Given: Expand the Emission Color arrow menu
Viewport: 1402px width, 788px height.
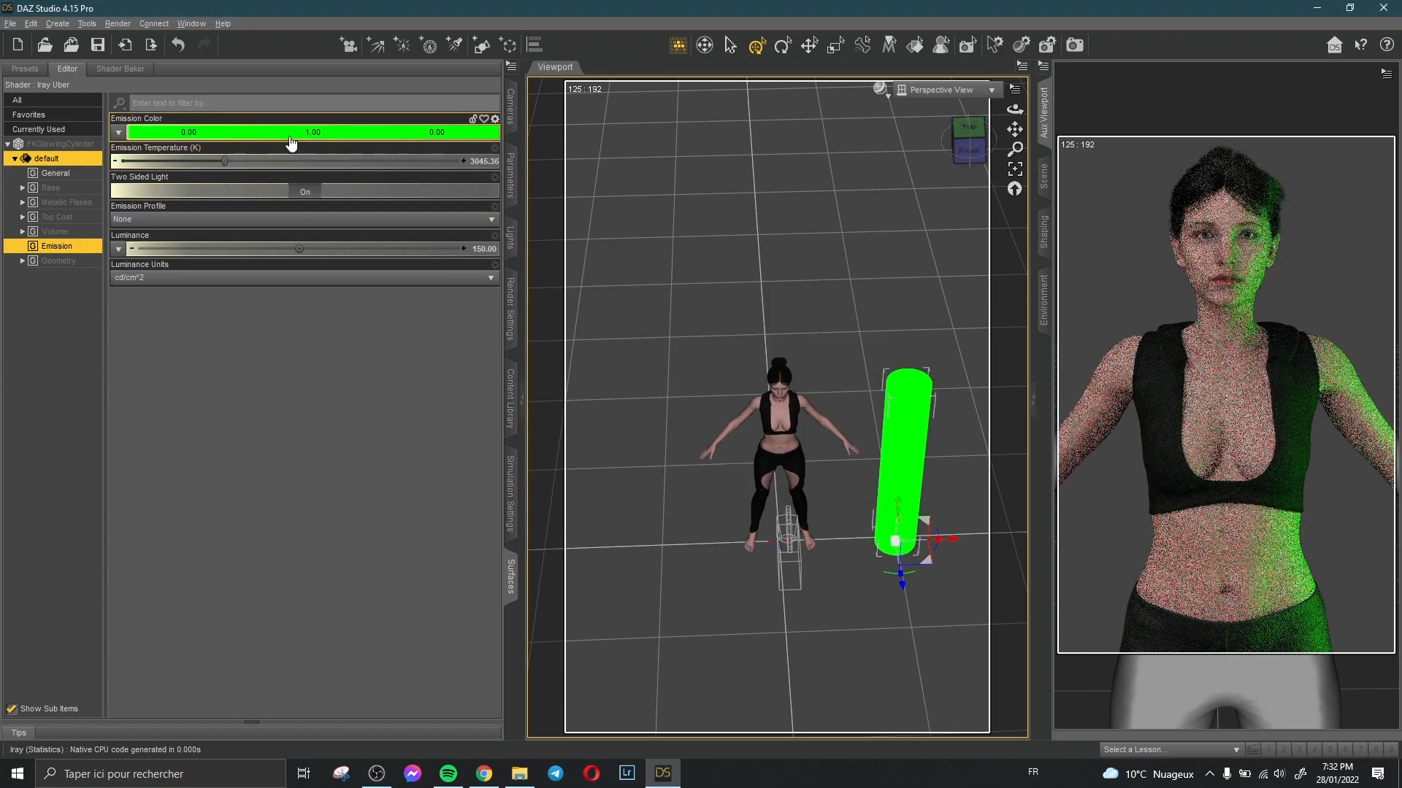Looking at the screenshot, I should [x=118, y=133].
